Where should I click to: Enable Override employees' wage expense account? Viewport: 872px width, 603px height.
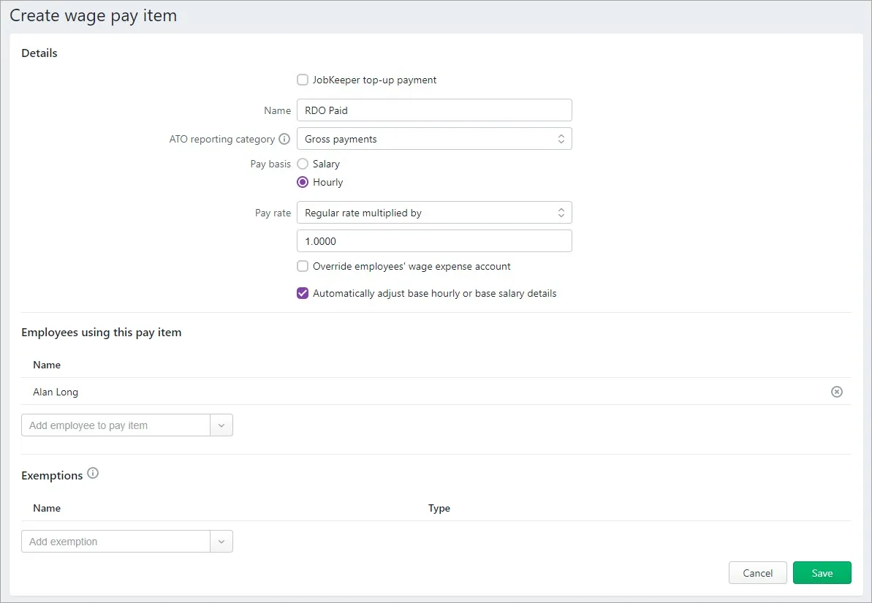[x=303, y=267]
